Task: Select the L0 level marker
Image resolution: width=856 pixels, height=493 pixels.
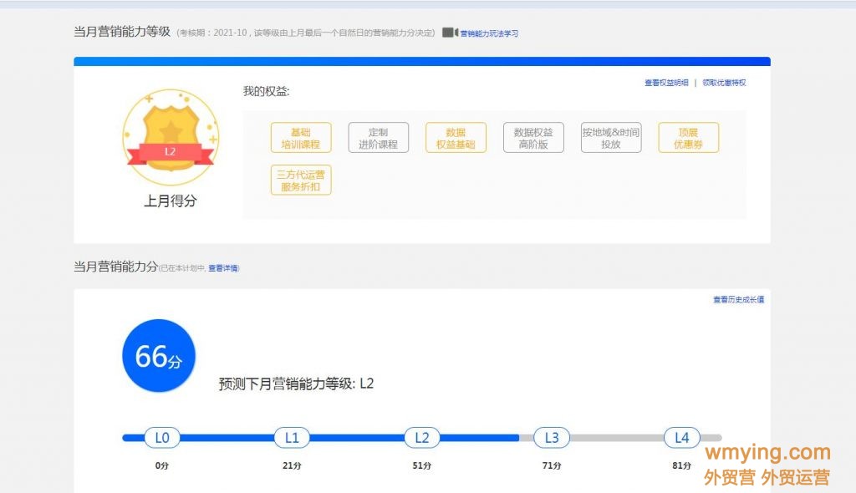Action: pos(161,437)
